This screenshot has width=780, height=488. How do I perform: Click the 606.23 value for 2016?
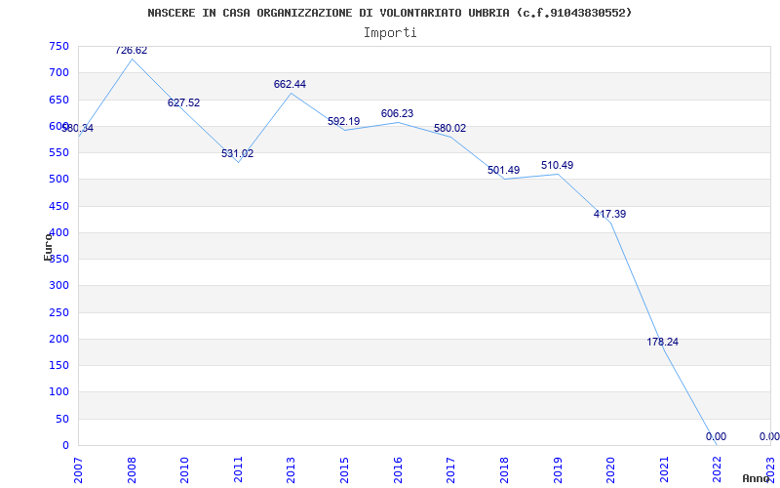click(397, 113)
